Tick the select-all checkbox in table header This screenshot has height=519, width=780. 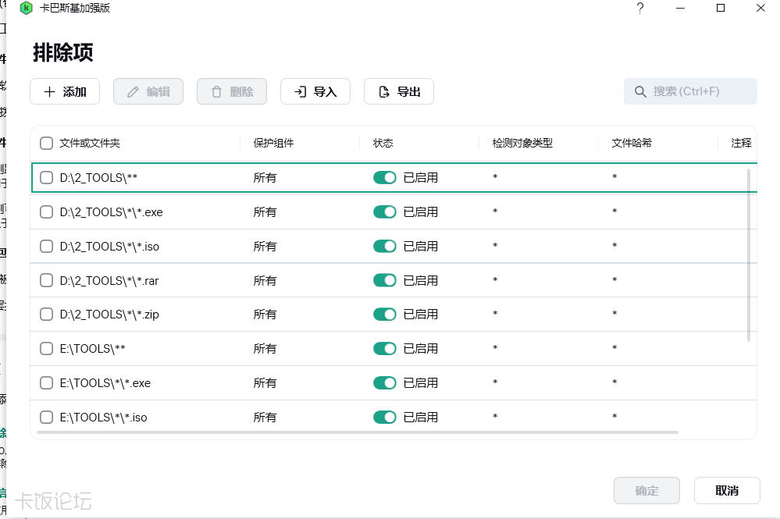pos(46,143)
